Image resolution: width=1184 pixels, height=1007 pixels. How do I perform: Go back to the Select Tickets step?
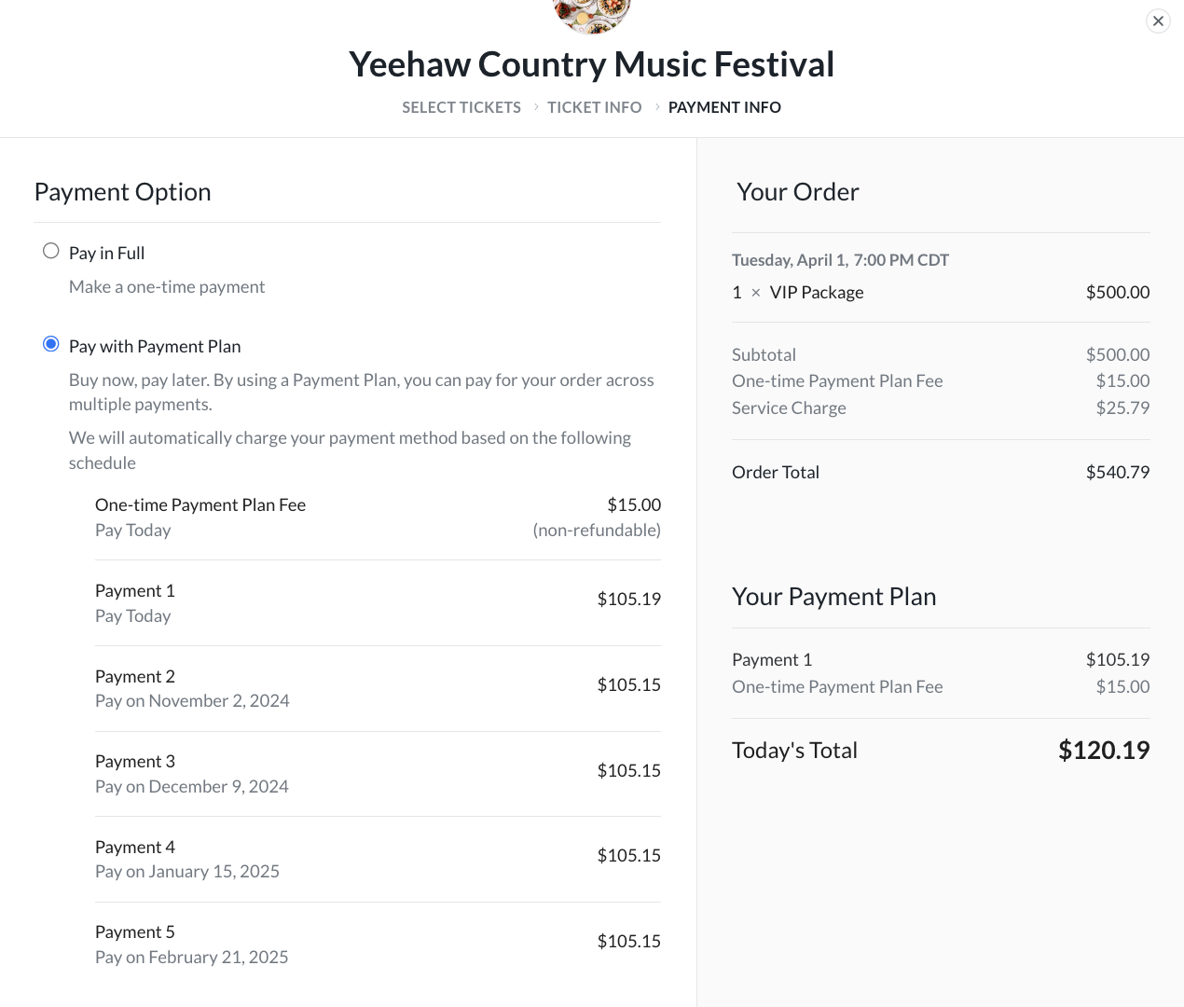pos(461,107)
